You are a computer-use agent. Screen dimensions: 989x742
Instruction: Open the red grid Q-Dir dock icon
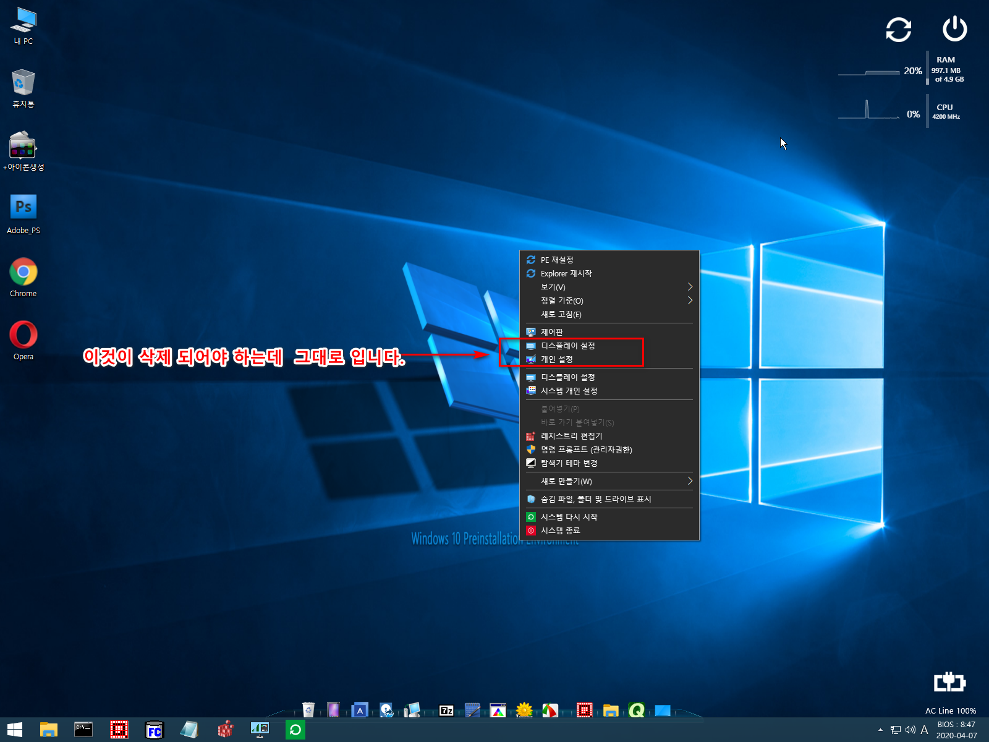pos(584,710)
